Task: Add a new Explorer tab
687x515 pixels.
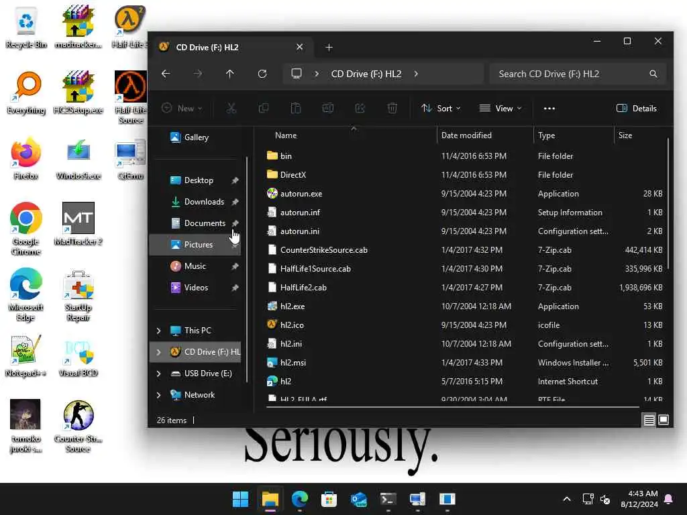Action: click(x=329, y=48)
